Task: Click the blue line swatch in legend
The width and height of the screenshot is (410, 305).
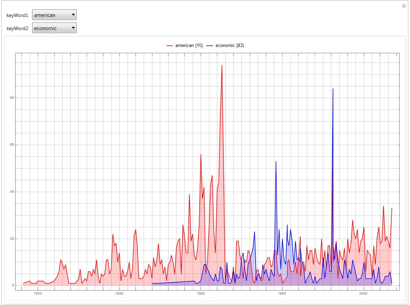Action: [x=209, y=46]
